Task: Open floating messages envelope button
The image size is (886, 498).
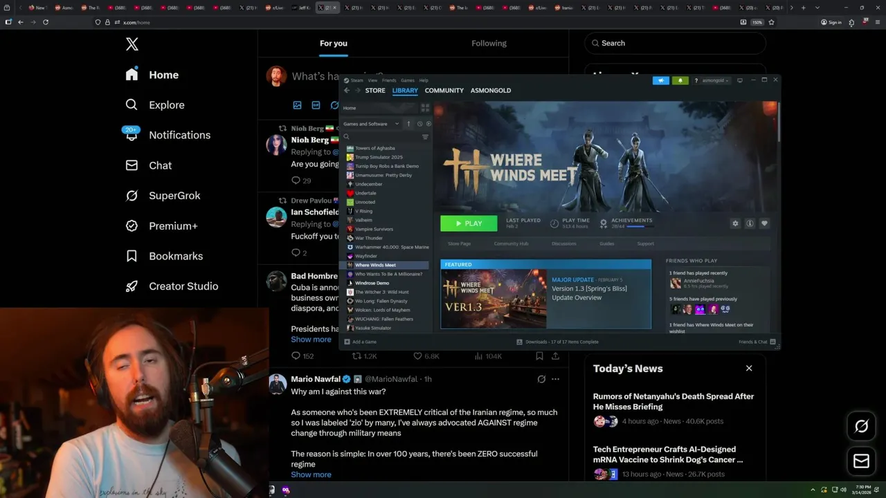Action: click(x=861, y=461)
